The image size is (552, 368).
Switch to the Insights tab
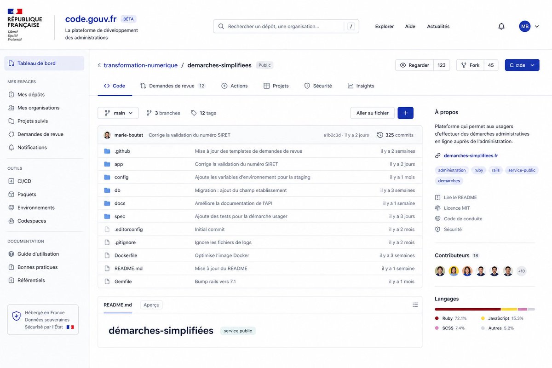point(361,86)
